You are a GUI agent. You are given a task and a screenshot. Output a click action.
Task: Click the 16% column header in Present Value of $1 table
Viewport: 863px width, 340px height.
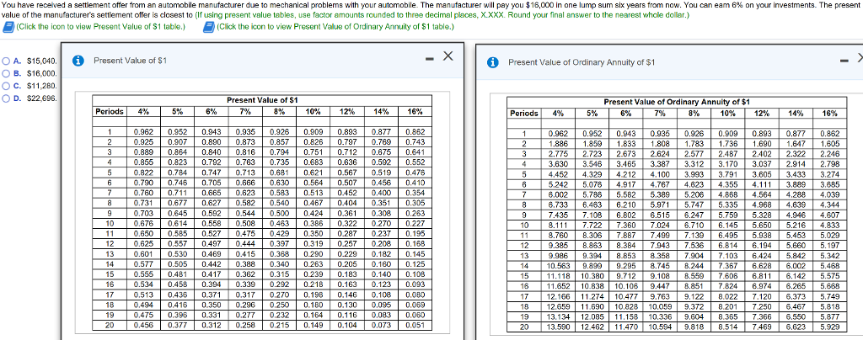[415, 111]
